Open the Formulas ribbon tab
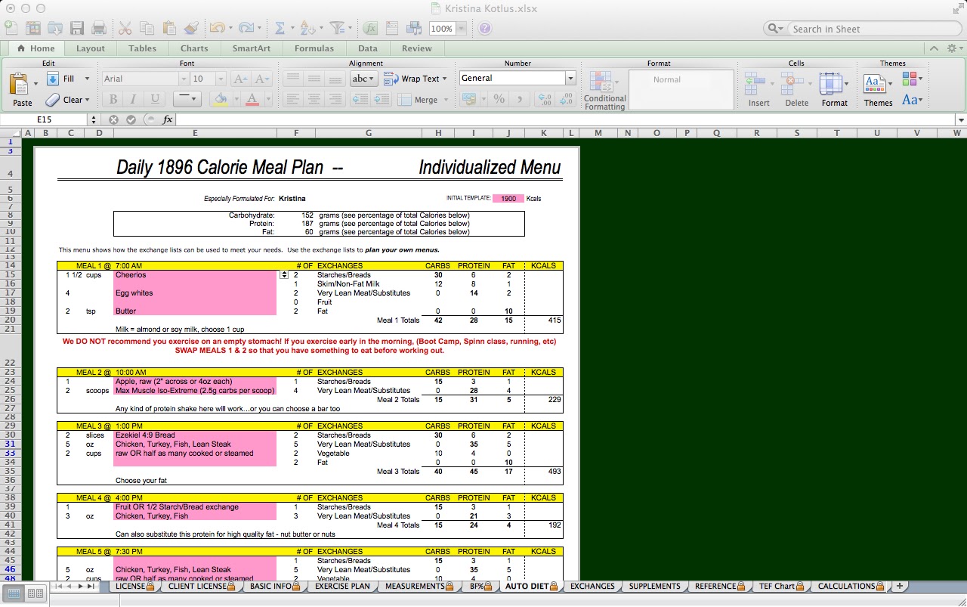This screenshot has height=607, width=967. pyautogui.click(x=314, y=48)
